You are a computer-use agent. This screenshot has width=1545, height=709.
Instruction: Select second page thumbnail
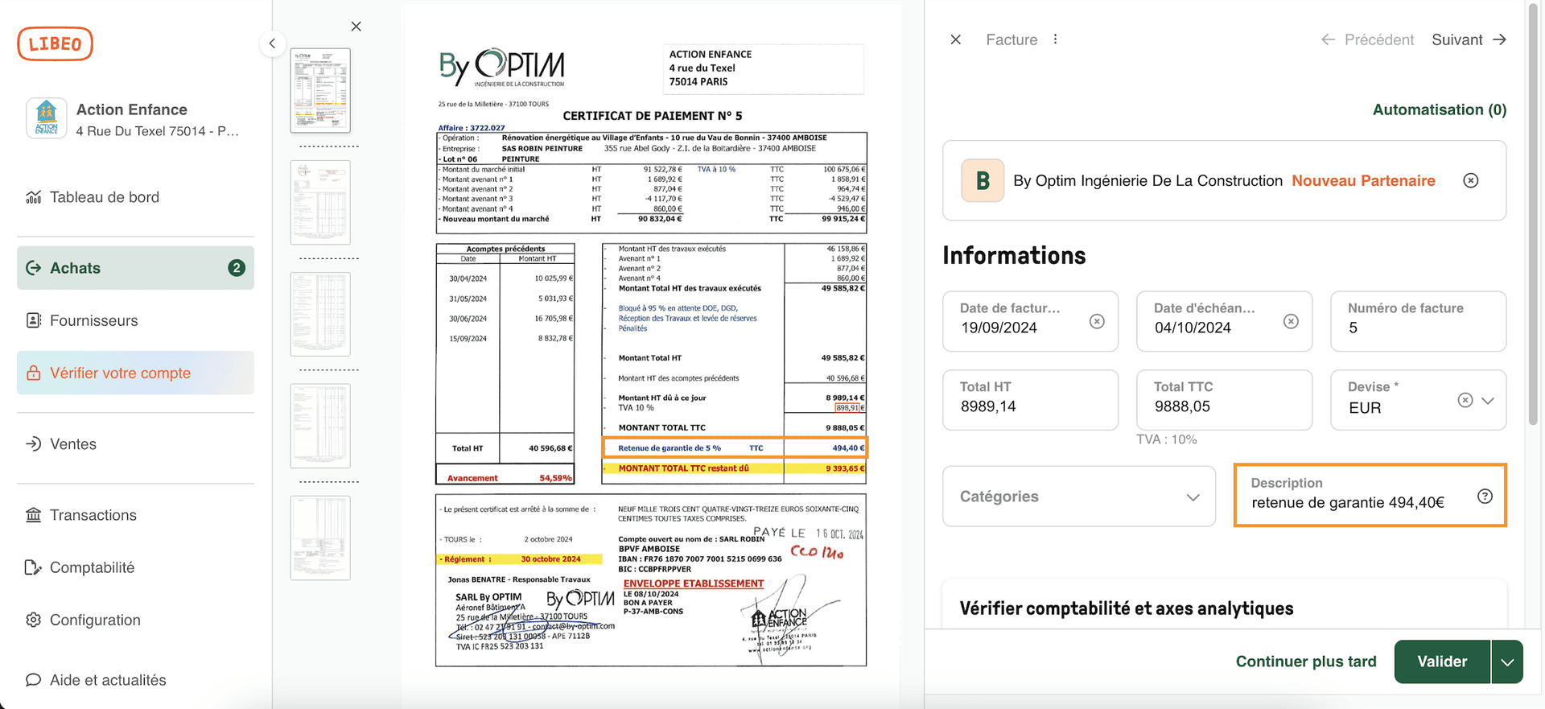pos(320,202)
